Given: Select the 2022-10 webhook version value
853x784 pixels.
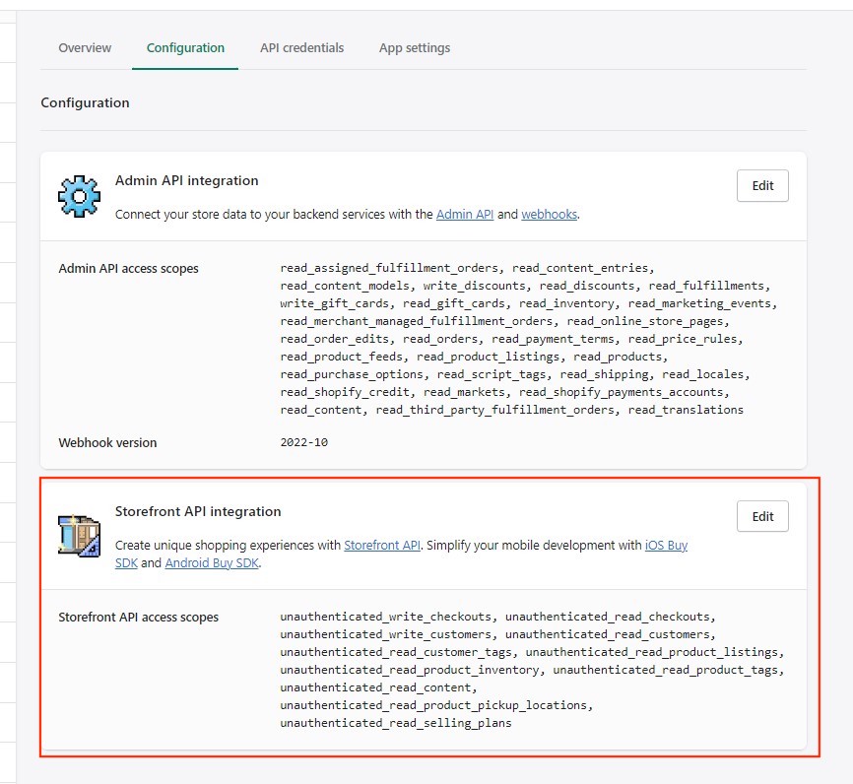Looking at the screenshot, I should click(x=303, y=442).
